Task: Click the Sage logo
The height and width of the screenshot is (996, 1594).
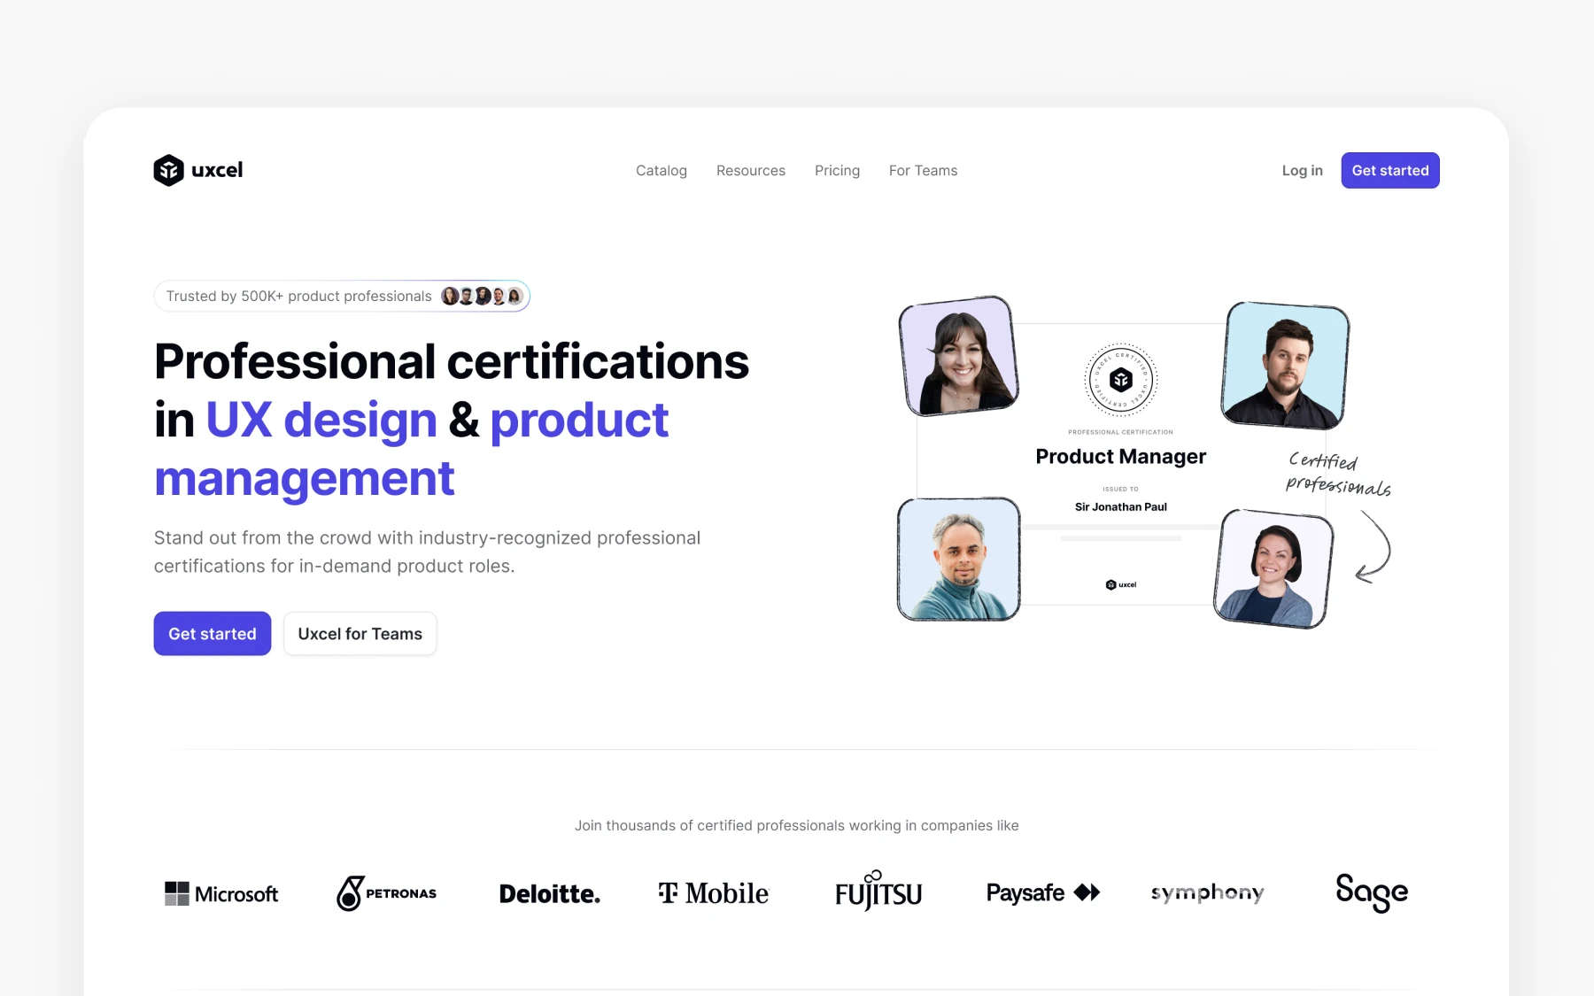Action: [x=1372, y=892]
